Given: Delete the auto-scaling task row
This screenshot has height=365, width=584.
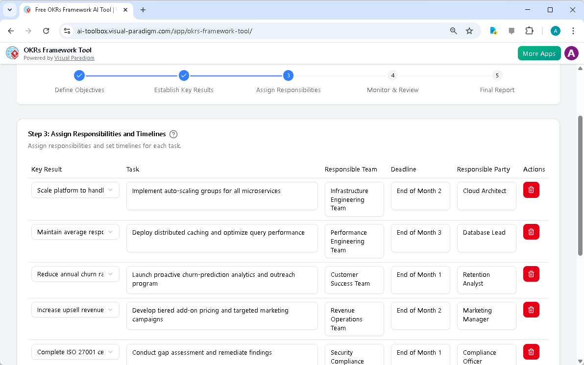Looking at the screenshot, I should coord(531,190).
